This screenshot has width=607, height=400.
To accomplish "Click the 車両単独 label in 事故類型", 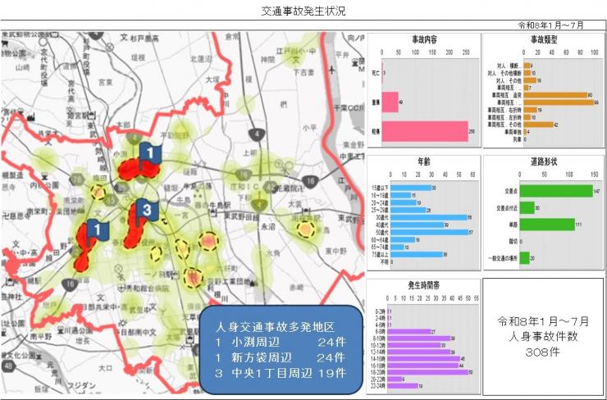I will tap(513, 132).
